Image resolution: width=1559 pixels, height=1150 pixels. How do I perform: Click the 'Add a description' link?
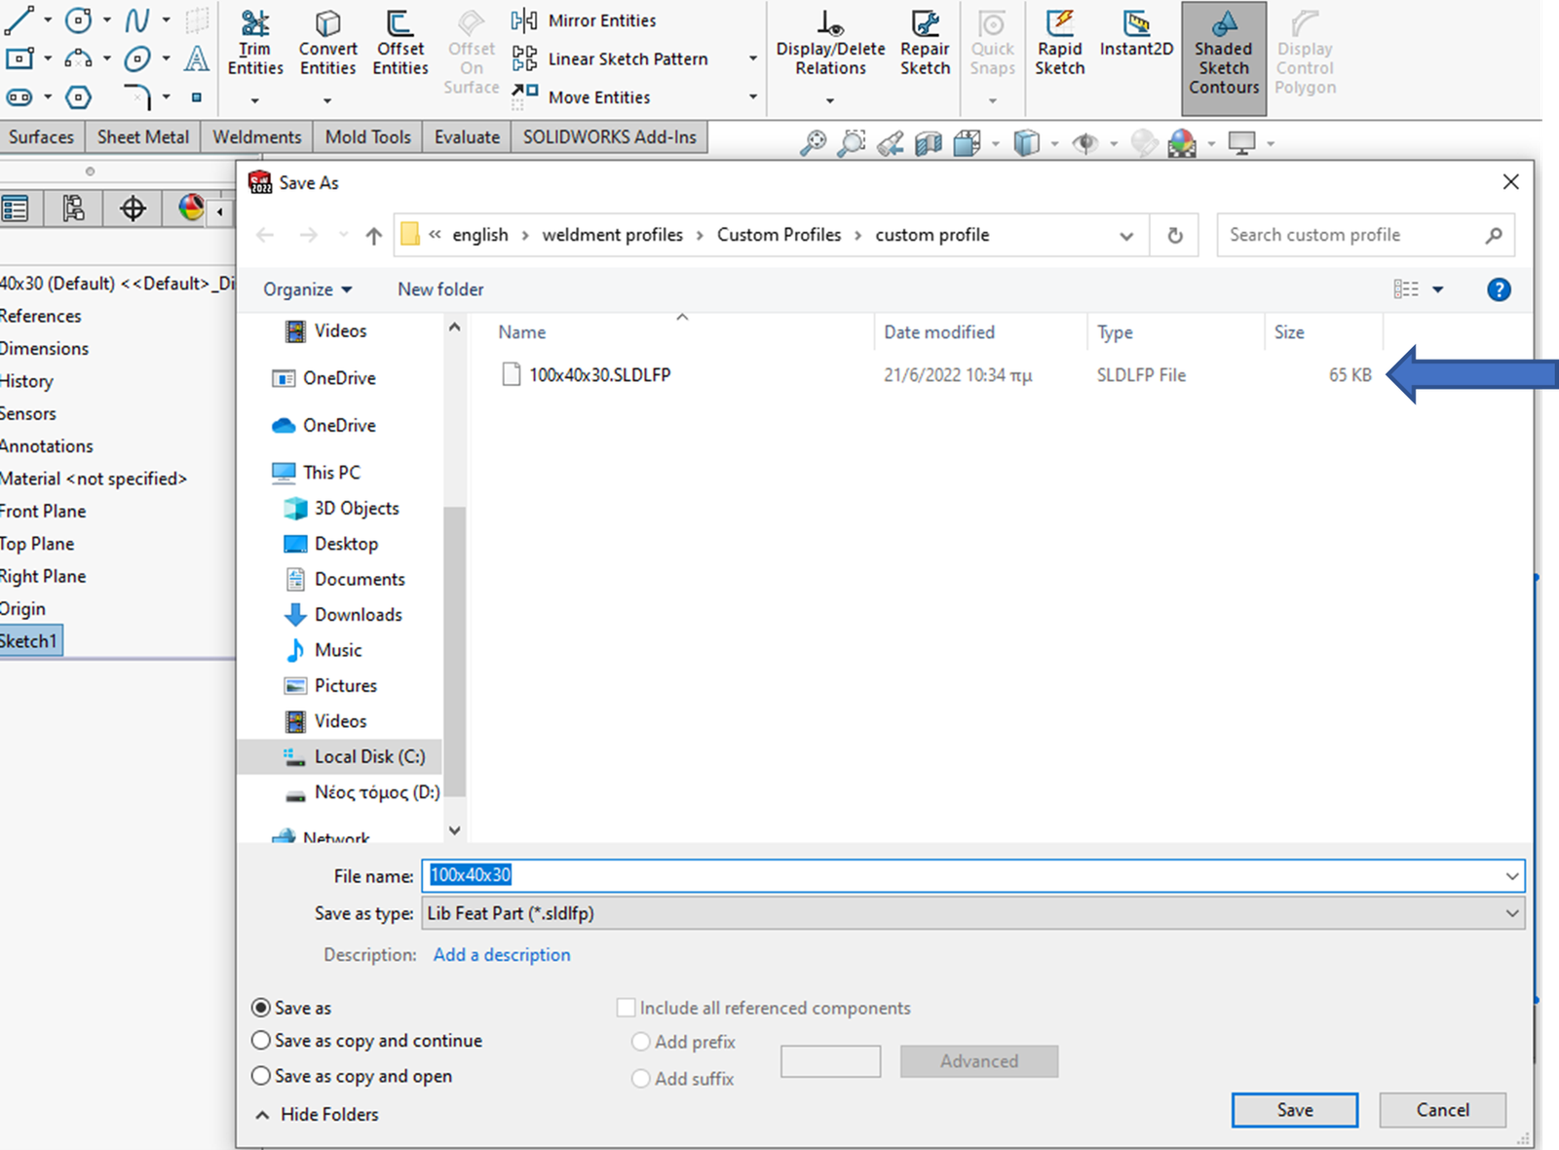pyautogui.click(x=502, y=955)
